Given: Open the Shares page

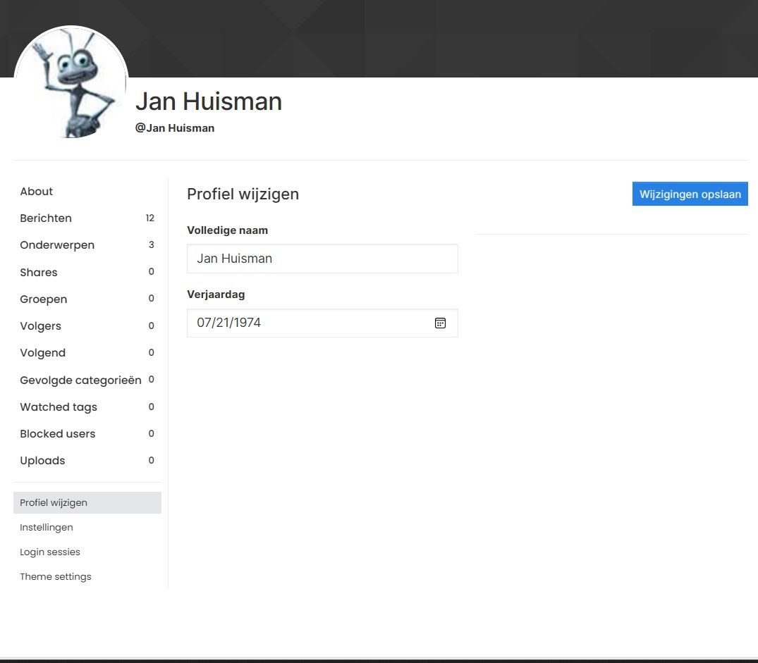Looking at the screenshot, I should tap(39, 273).
